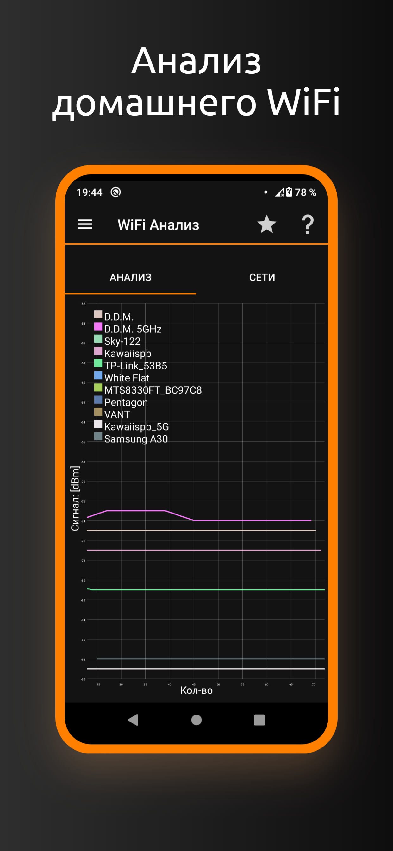The height and width of the screenshot is (851, 393).
Task: Click Sky-122 legend color swatch
Action: tap(98, 339)
